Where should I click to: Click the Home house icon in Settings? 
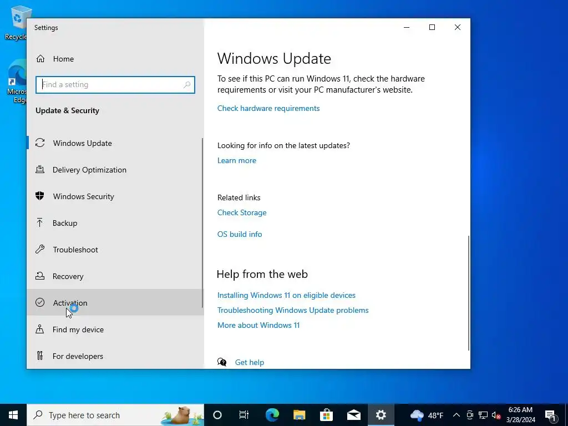click(40, 59)
